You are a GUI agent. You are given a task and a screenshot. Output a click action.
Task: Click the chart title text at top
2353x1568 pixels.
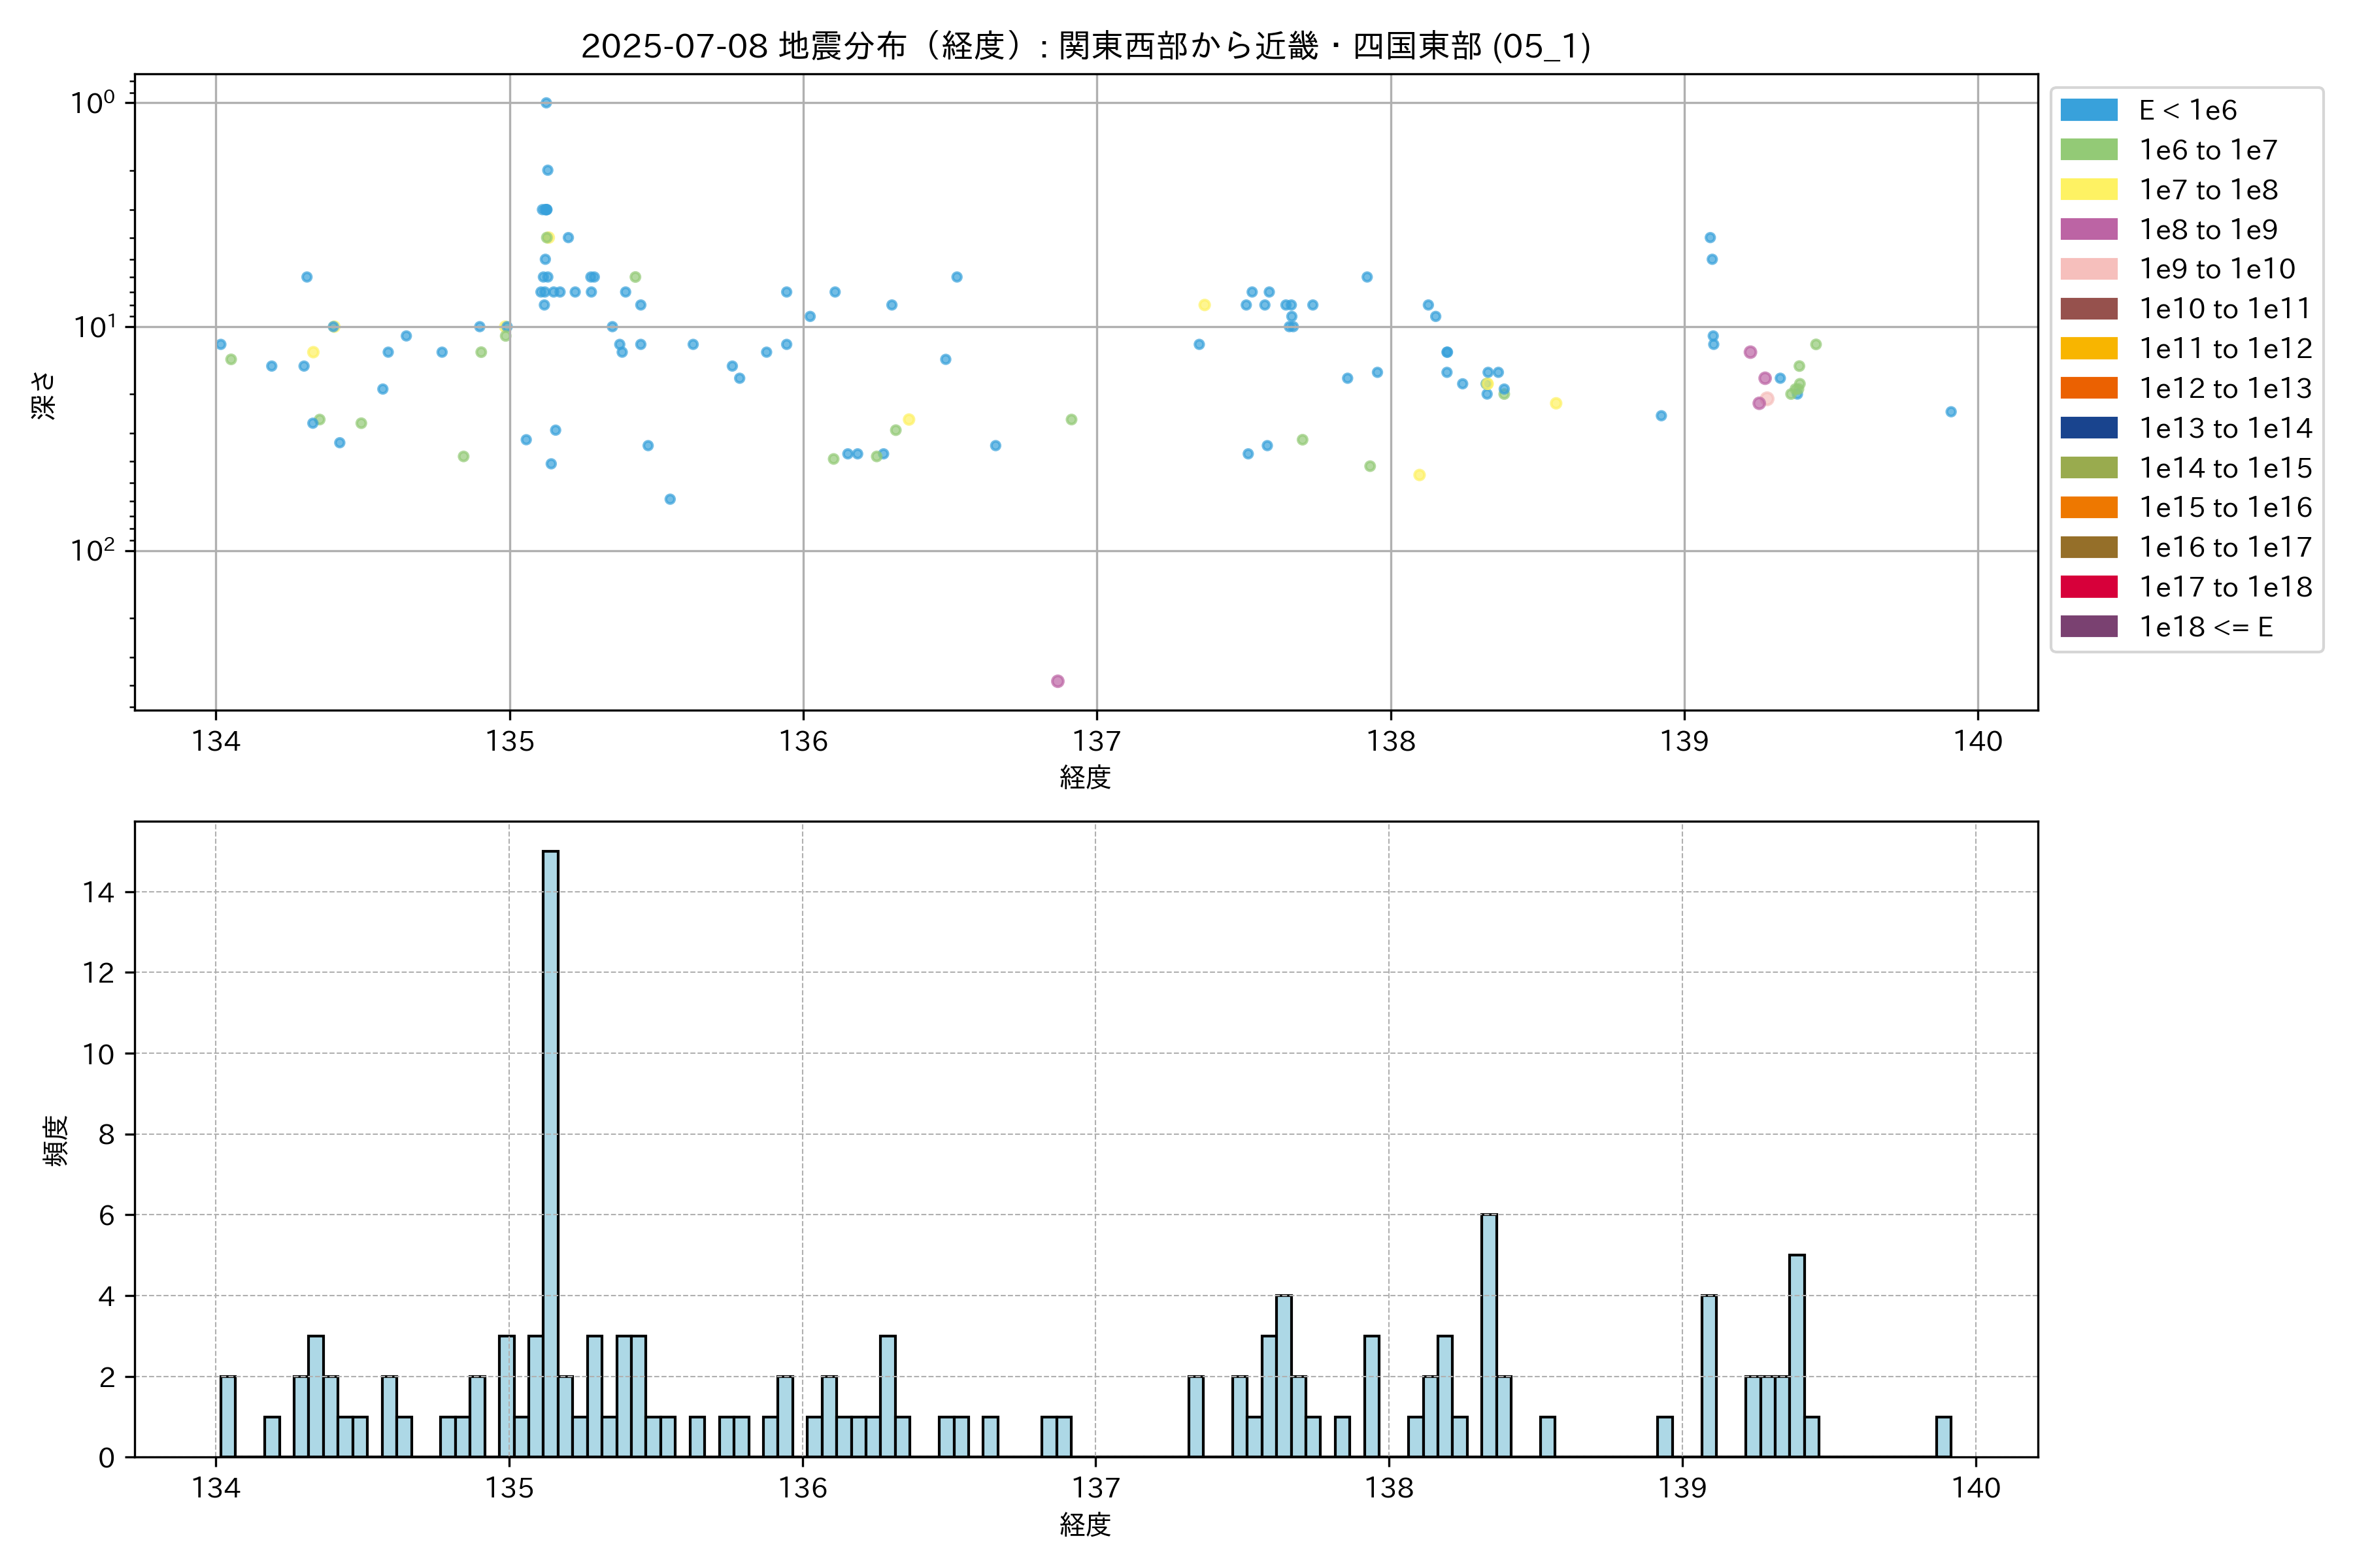pos(1086,46)
